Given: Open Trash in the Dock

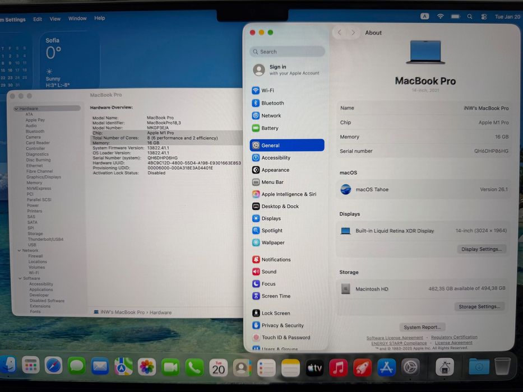Looking at the screenshot, I should pyautogui.click(x=502, y=366).
